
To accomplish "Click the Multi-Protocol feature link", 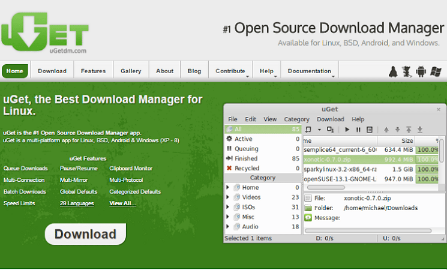I will 126,180.
